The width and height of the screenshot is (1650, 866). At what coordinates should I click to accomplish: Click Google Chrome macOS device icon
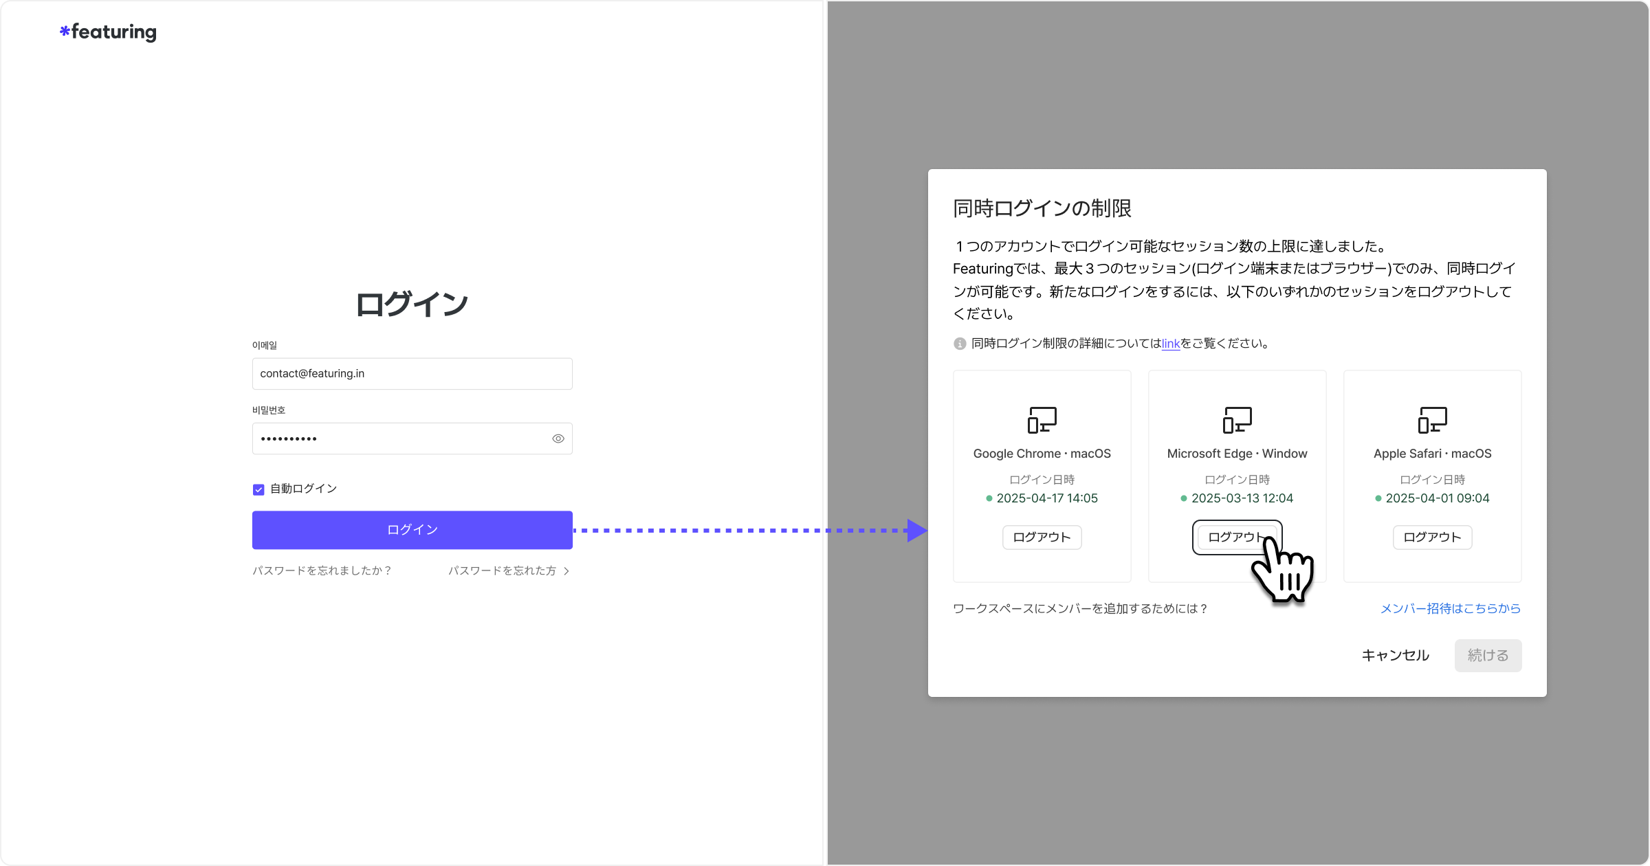pos(1042,419)
